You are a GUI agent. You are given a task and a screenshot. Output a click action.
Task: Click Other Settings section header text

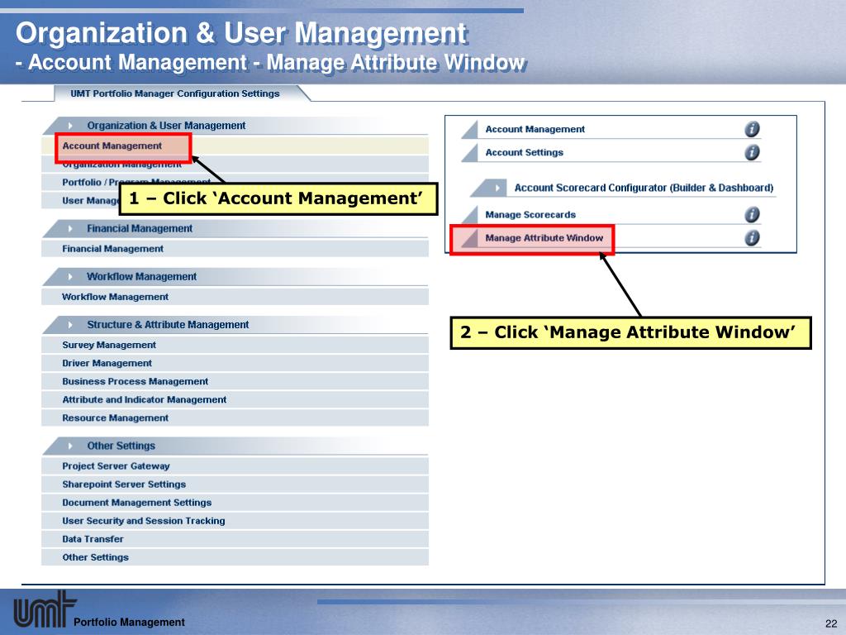point(121,446)
